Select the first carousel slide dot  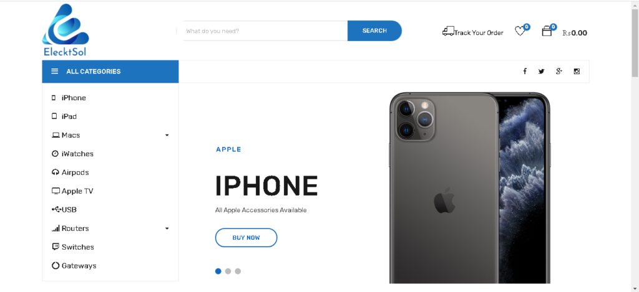(x=218, y=271)
